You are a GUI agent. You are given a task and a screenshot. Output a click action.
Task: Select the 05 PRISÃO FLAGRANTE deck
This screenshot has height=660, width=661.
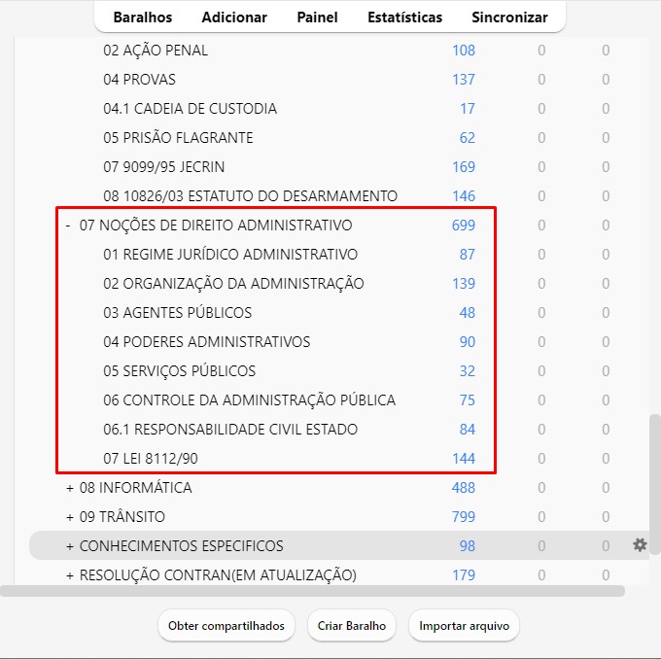(x=178, y=138)
